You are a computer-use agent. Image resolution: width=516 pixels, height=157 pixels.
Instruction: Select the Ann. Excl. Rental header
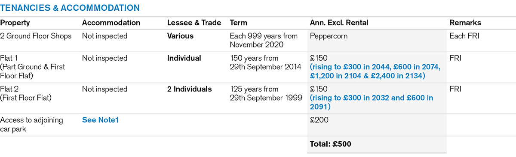pyautogui.click(x=339, y=23)
